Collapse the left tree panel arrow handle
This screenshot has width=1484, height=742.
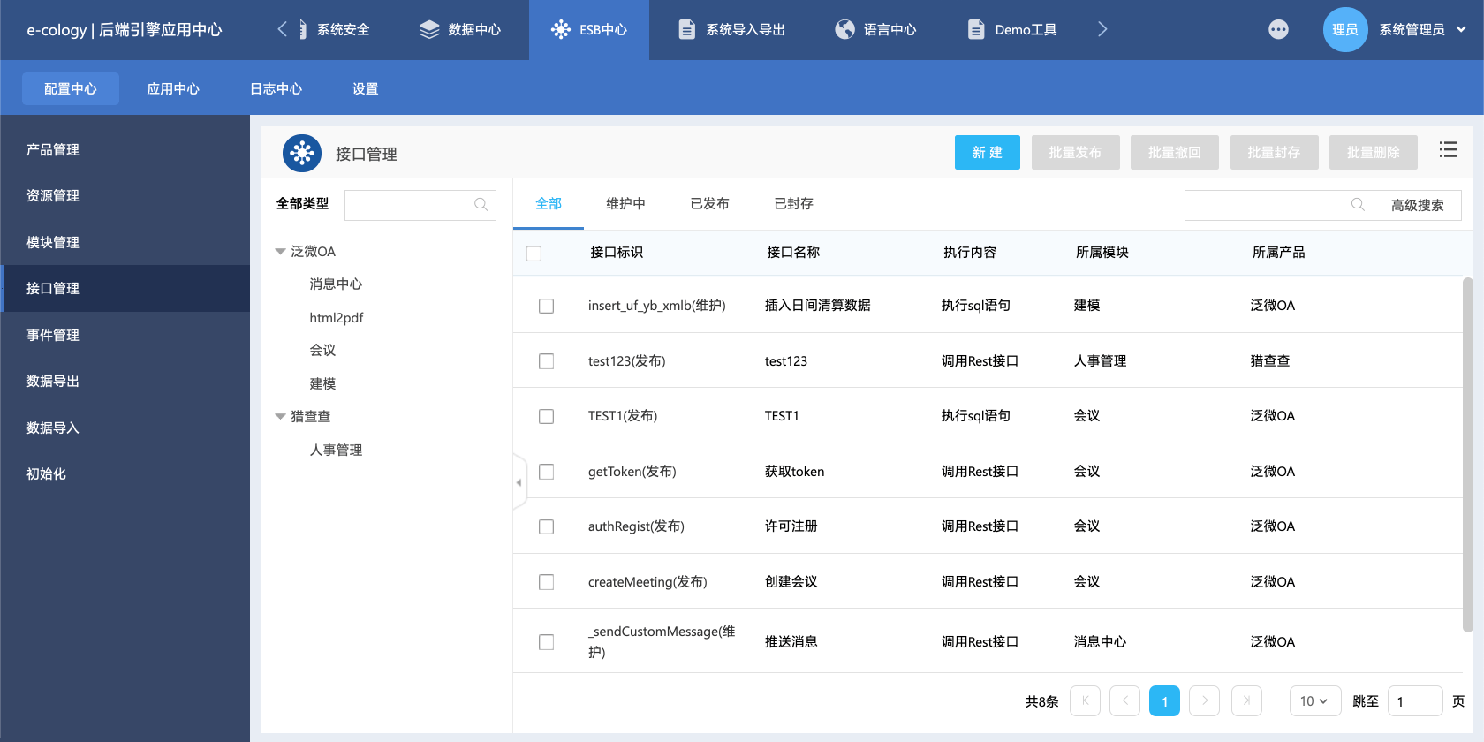coord(519,482)
